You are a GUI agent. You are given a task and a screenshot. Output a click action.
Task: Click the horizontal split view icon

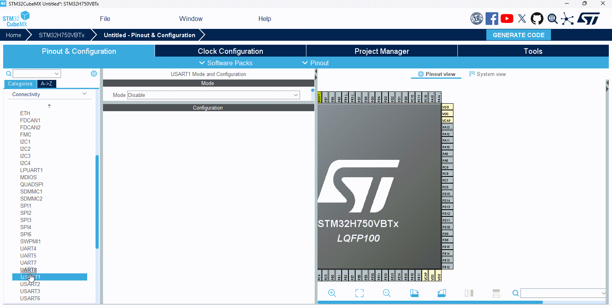(x=496, y=293)
